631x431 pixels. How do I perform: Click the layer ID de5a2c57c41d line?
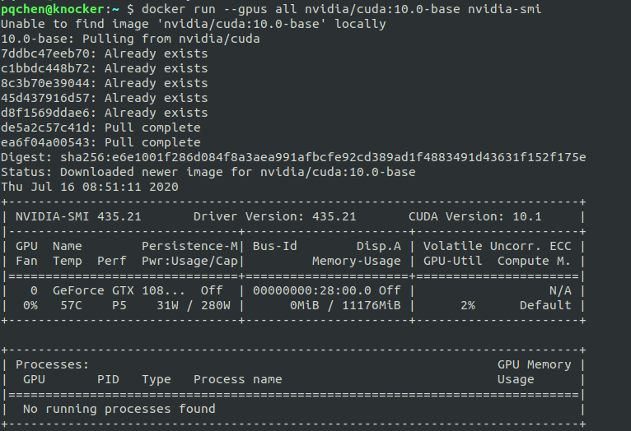pyautogui.click(x=100, y=127)
